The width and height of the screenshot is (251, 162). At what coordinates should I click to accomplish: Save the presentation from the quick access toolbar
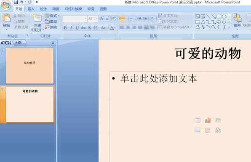16,2
